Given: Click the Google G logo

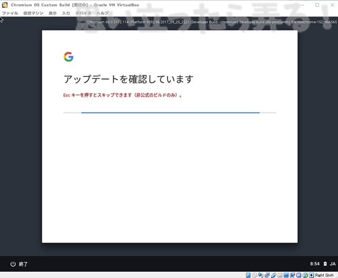Looking at the screenshot, I should pos(69,56).
